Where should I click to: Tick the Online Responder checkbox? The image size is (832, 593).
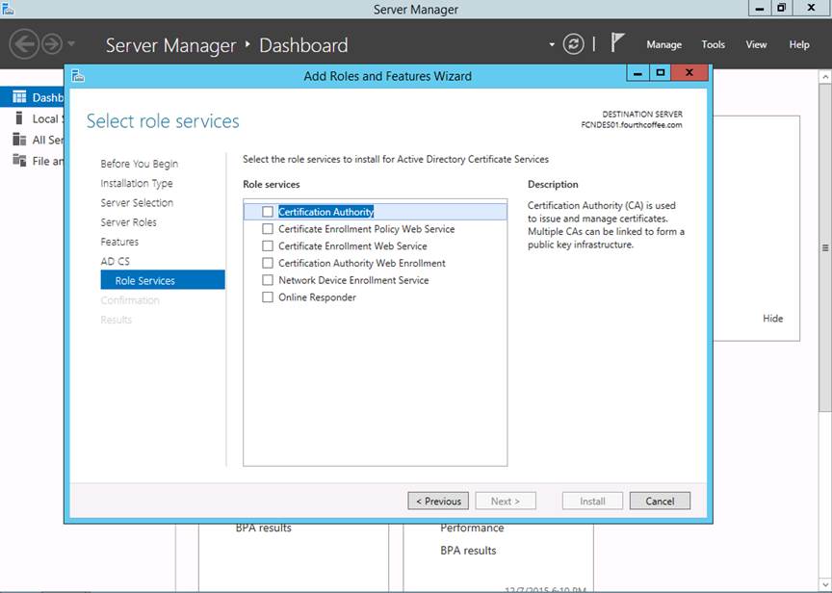(x=268, y=297)
